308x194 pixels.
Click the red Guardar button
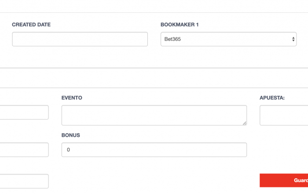[x=284, y=180]
